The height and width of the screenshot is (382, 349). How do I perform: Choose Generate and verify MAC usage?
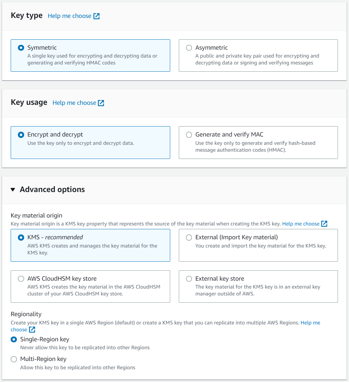(189, 135)
